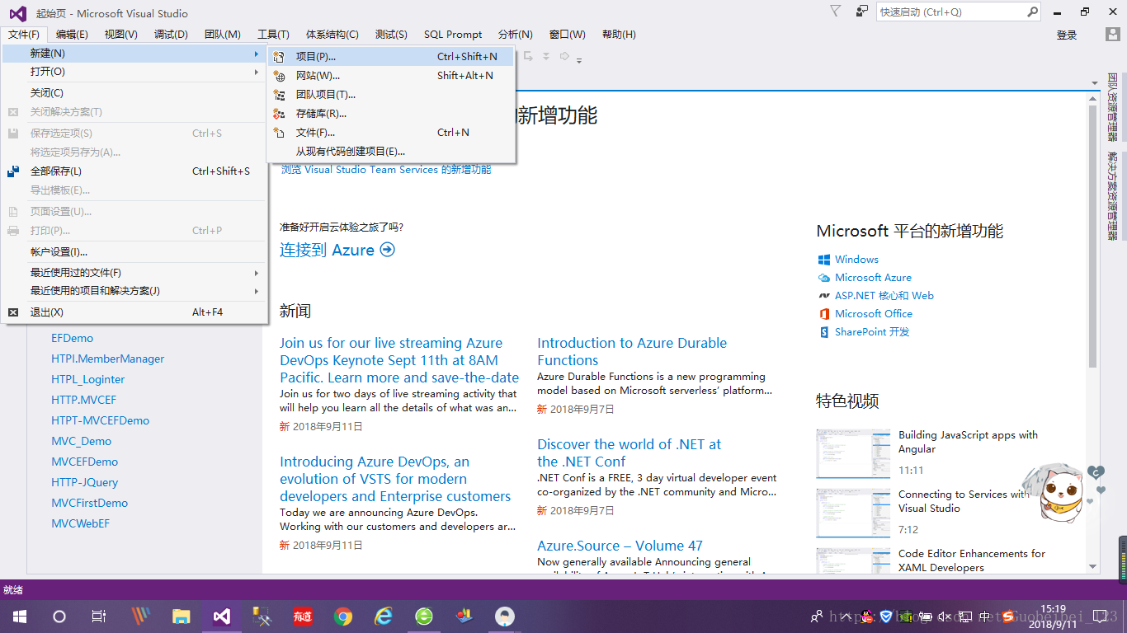Click the globe icon beside 网站(W)
1127x633 pixels.
point(279,76)
